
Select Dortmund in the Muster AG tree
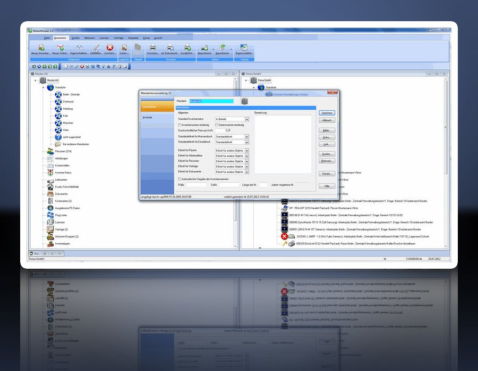68,102
